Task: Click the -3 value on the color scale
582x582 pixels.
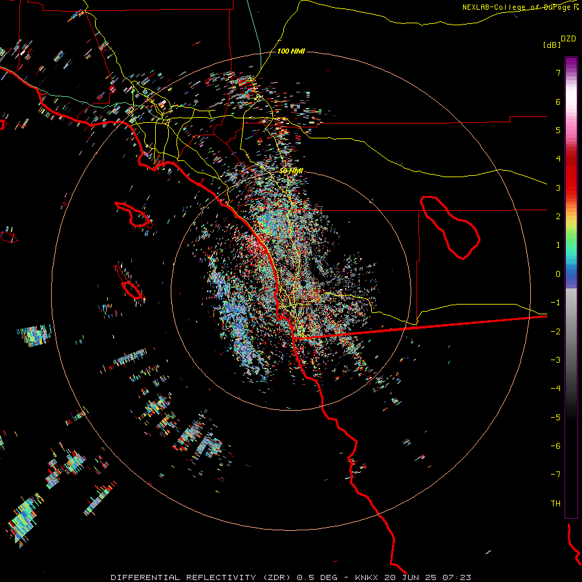Action: (x=555, y=360)
